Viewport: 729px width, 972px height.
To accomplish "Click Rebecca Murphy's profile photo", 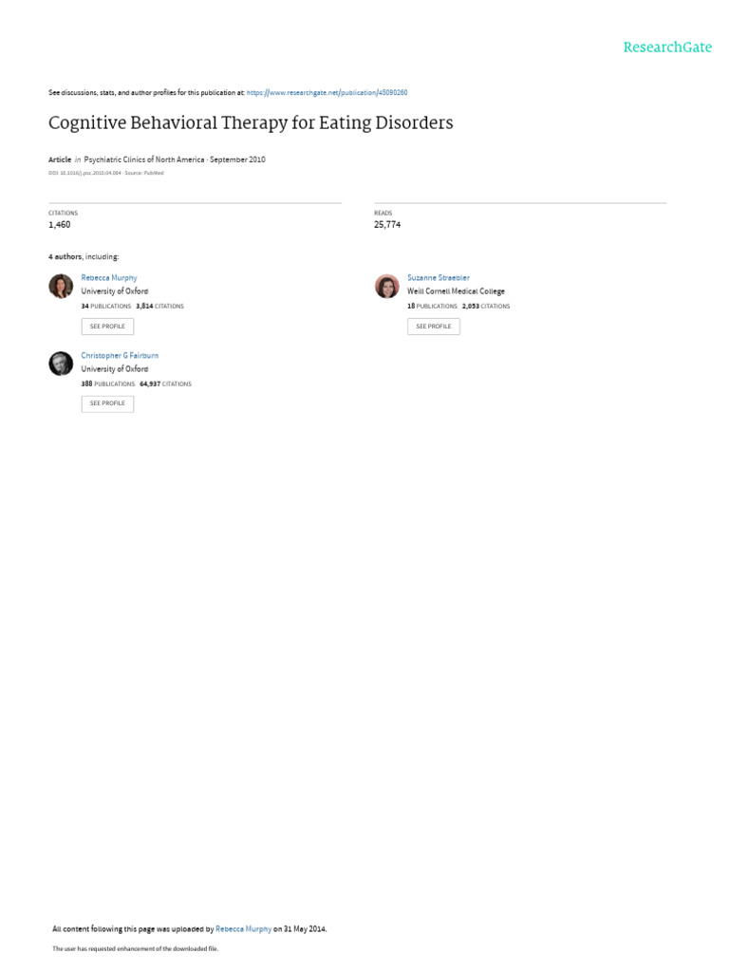I will [x=61, y=287].
